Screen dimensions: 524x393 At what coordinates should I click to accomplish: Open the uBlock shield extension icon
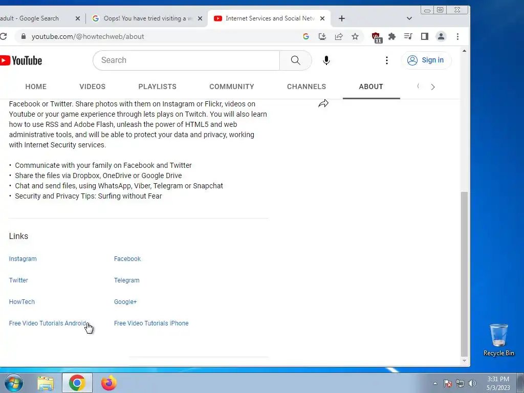[x=377, y=37]
